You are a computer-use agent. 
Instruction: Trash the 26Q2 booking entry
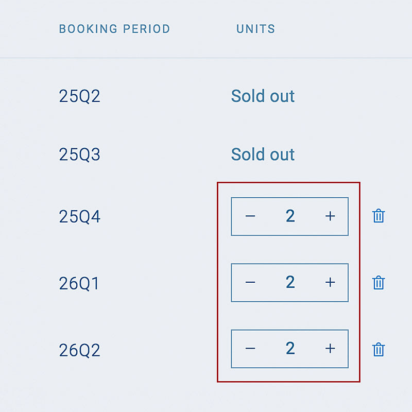tap(379, 350)
